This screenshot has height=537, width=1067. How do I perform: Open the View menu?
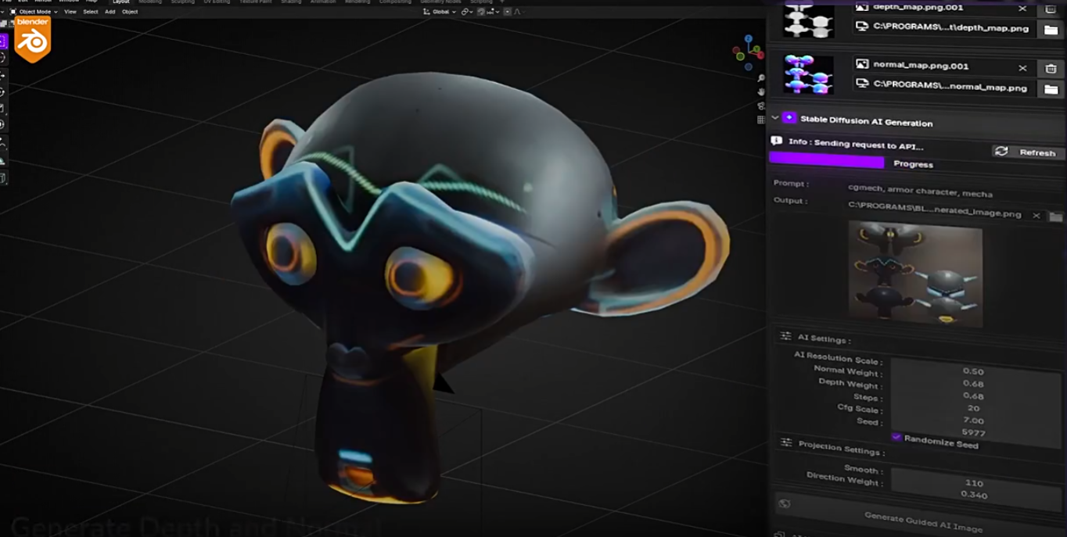(70, 12)
